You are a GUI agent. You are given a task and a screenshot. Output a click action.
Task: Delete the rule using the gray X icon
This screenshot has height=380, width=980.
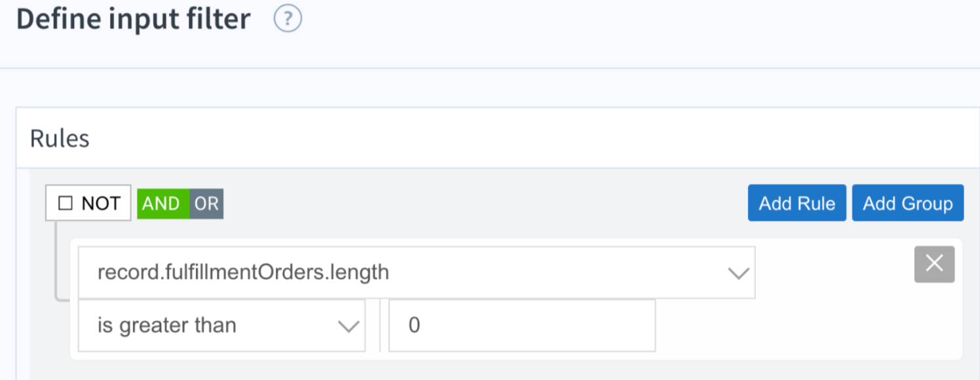tap(934, 264)
